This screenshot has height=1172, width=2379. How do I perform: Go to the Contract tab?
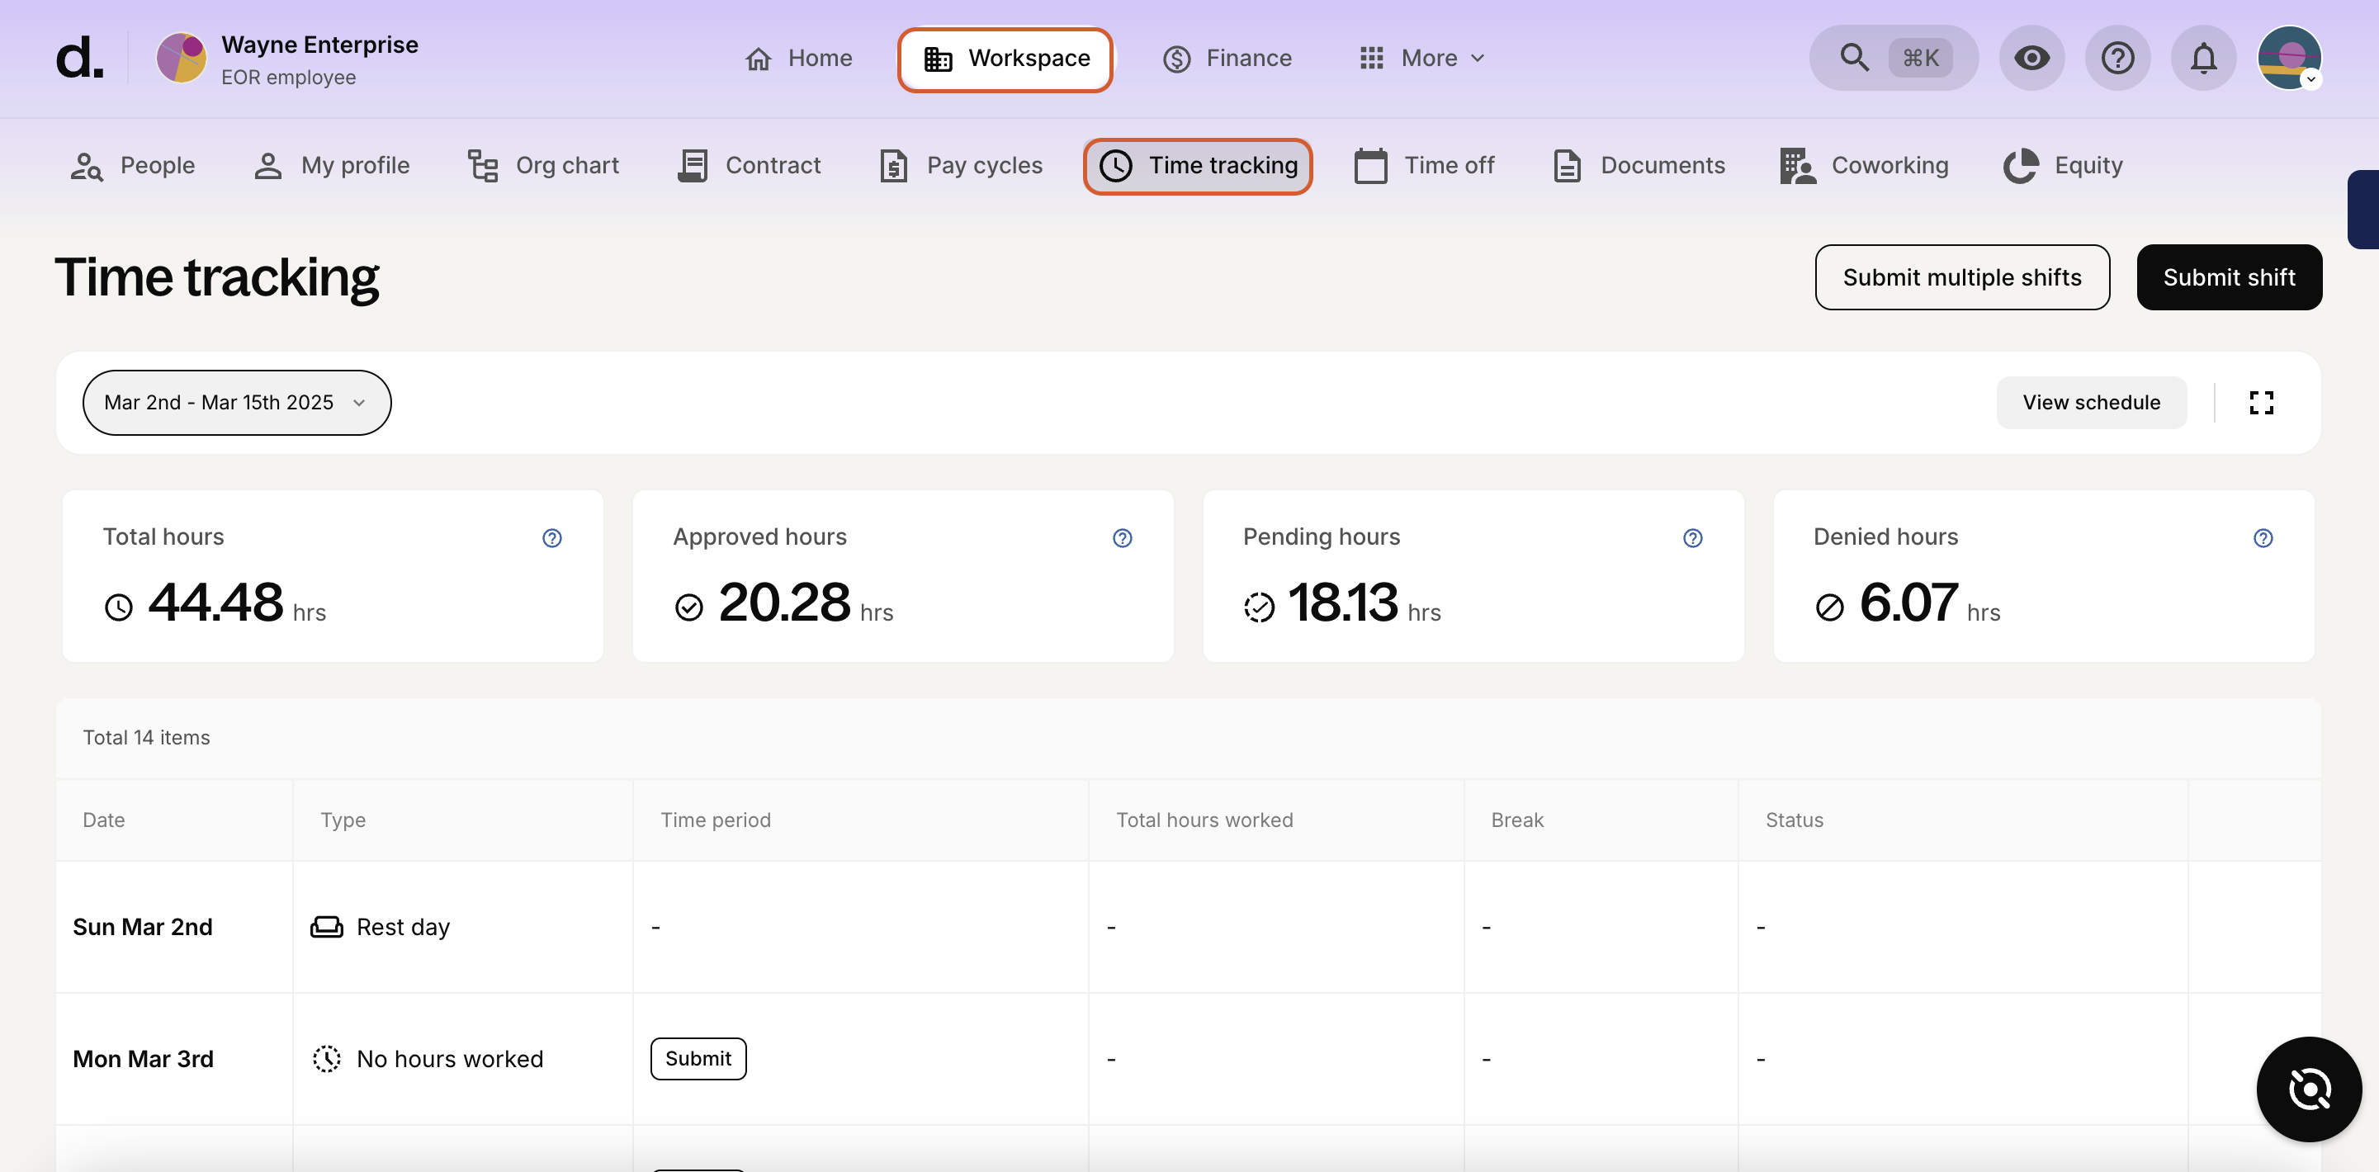click(749, 165)
